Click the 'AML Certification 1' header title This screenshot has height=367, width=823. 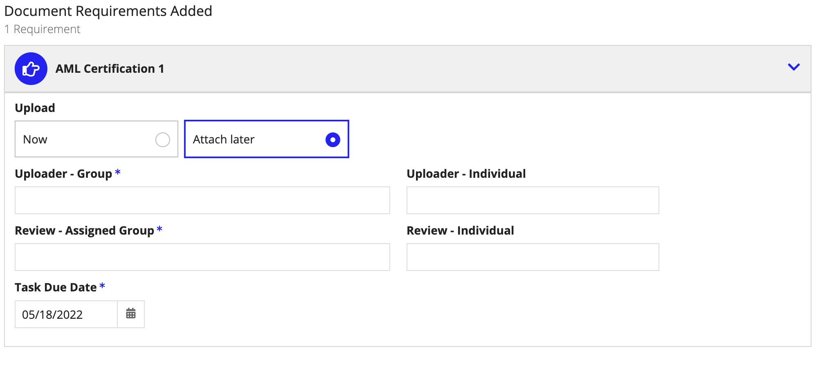click(110, 69)
